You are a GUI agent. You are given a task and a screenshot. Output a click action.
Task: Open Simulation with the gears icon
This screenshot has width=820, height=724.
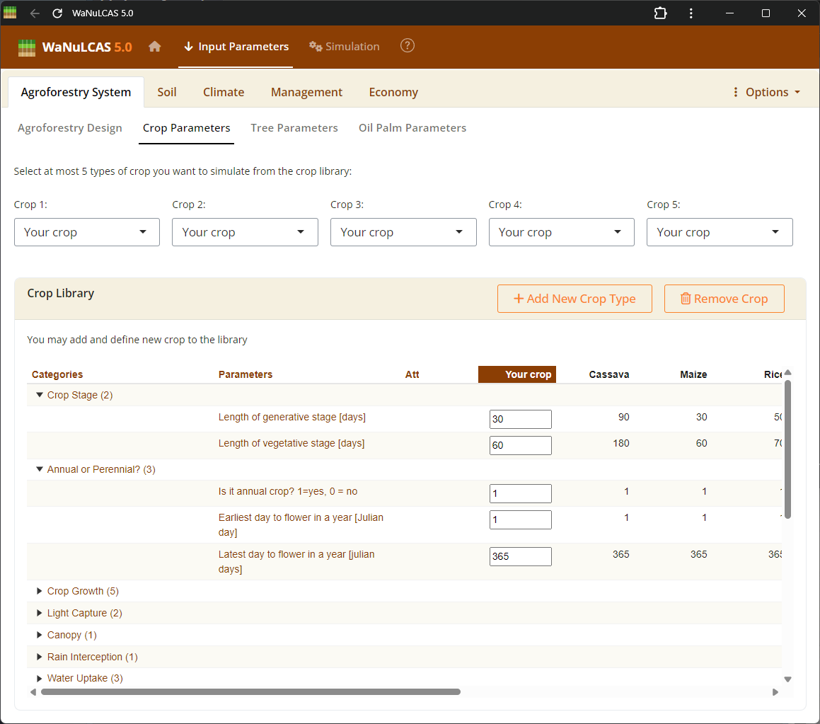[x=345, y=47]
